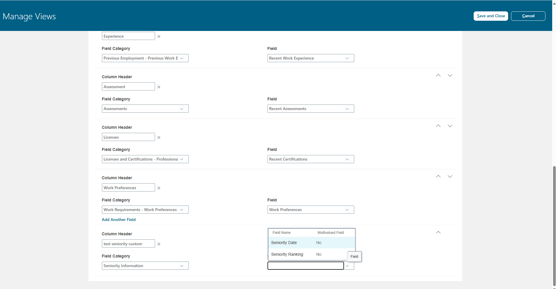Click the Cancel button
Image resolution: width=556 pixels, height=289 pixels.
point(528,16)
